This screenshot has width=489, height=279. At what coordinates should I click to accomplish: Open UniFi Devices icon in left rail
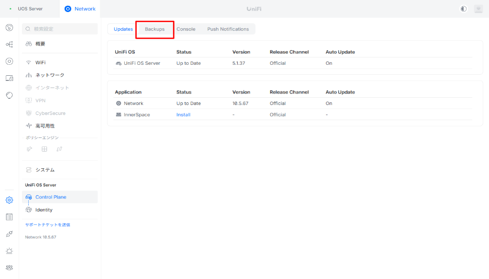click(x=9, y=61)
